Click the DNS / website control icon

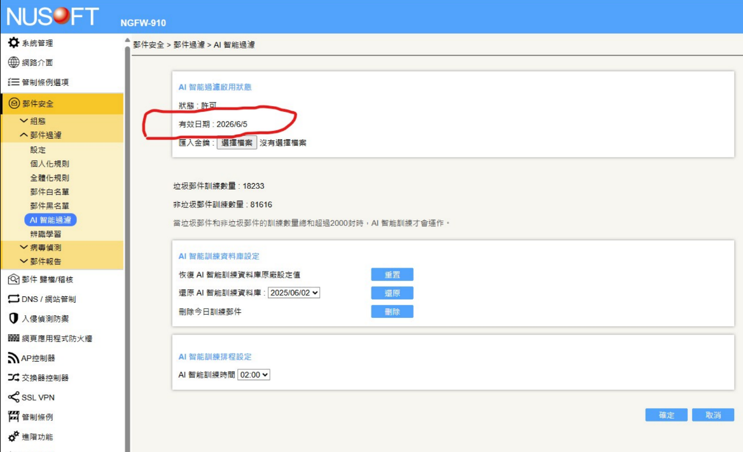coord(13,299)
